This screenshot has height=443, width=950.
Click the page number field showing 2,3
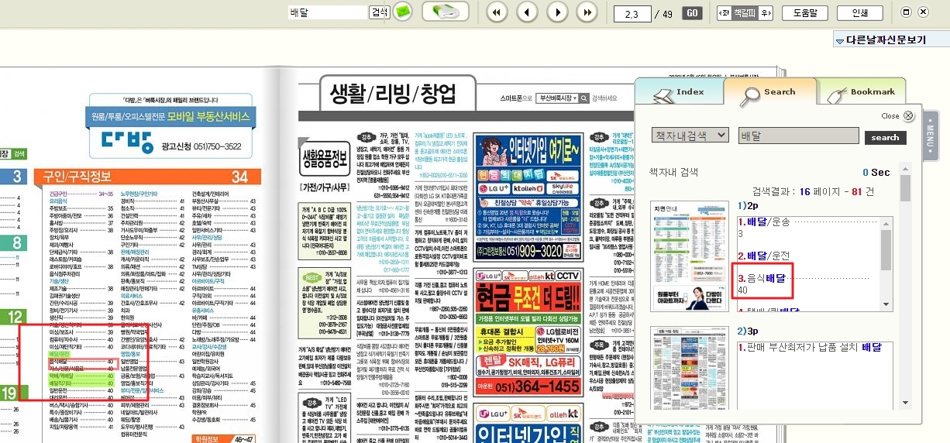click(632, 13)
